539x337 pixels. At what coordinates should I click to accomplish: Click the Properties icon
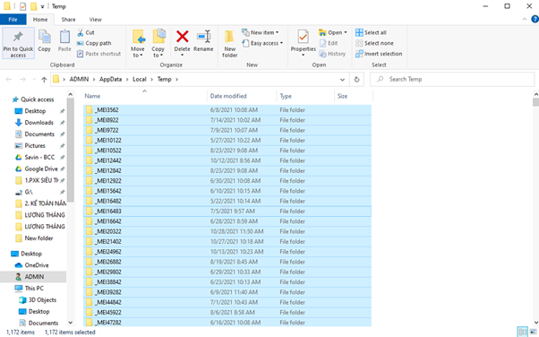coord(303,37)
